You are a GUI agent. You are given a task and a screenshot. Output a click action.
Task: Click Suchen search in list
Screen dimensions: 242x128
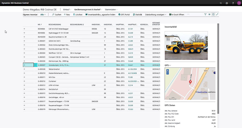pos(57,15)
